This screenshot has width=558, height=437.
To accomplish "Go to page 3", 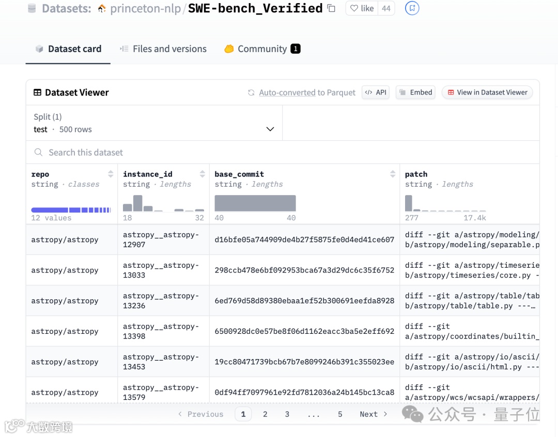I will (x=287, y=414).
